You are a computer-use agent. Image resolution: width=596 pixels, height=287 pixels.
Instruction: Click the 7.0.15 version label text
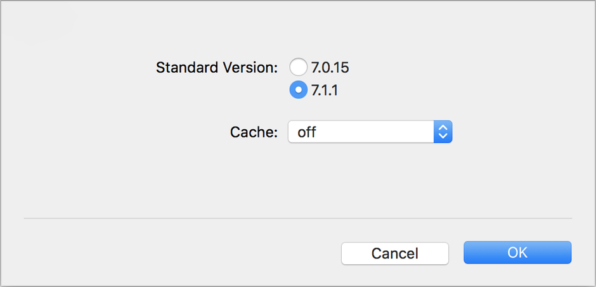pos(330,67)
